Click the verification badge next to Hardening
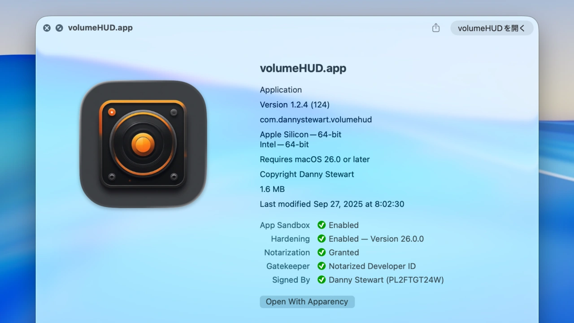Image resolution: width=574 pixels, height=323 pixels. [322, 239]
